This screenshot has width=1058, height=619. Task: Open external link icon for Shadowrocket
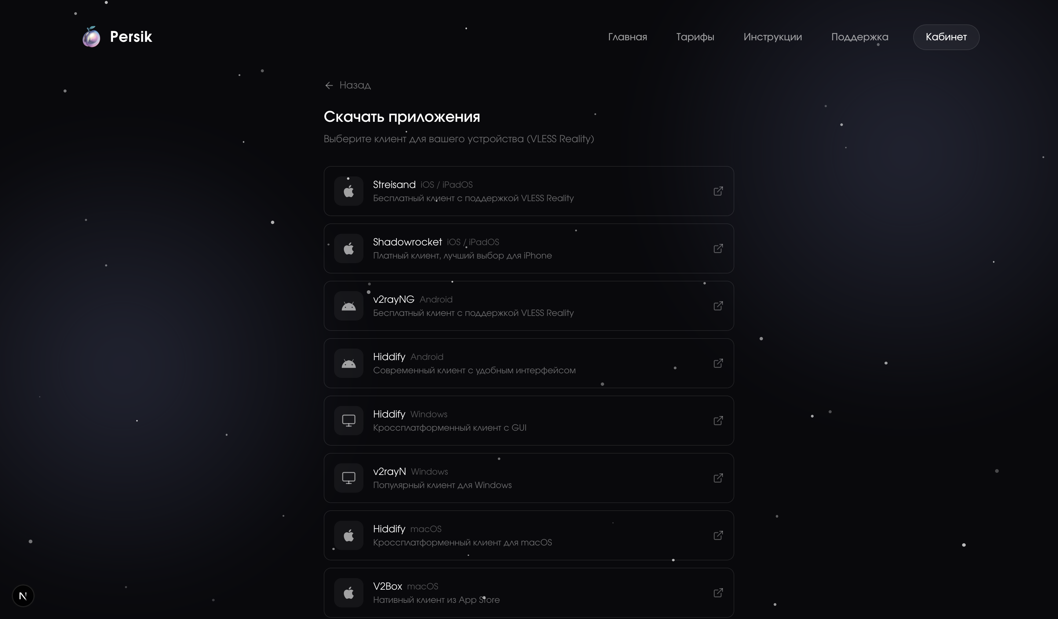coord(718,248)
